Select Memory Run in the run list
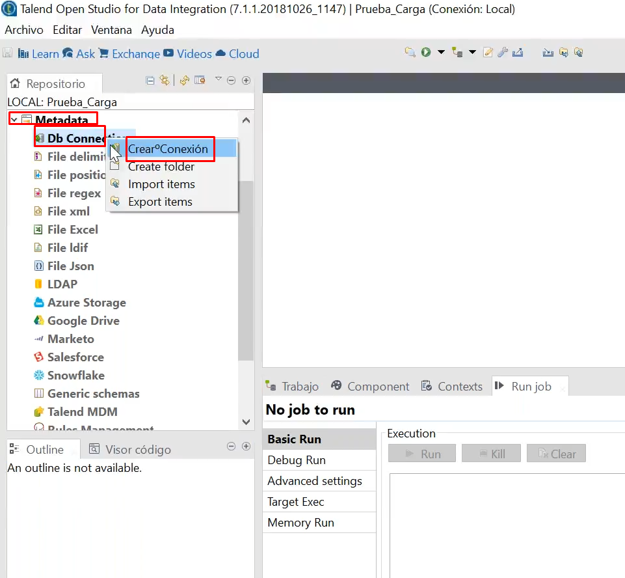625x578 pixels. tap(319, 523)
